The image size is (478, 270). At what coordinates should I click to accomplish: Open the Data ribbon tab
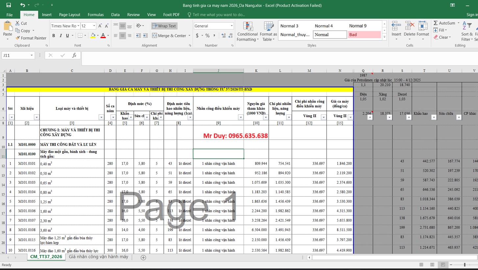tap(115, 14)
